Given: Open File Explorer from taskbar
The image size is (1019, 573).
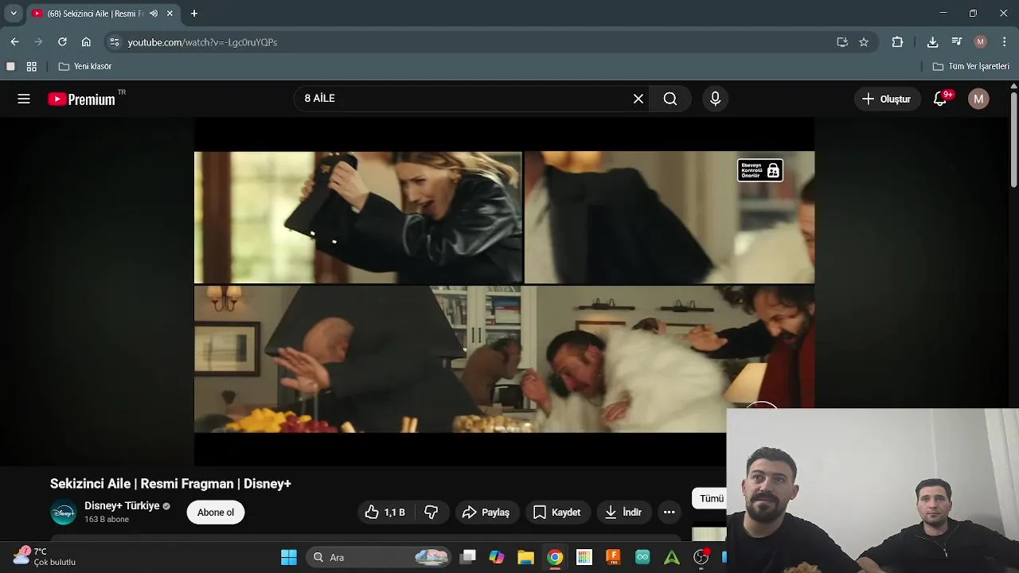Looking at the screenshot, I should point(525,557).
